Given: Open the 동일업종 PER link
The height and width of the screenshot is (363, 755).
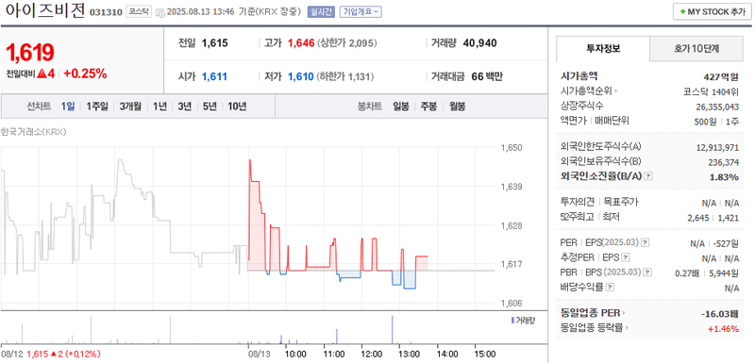Looking at the screenshot, I should click(x=593, y=313).
